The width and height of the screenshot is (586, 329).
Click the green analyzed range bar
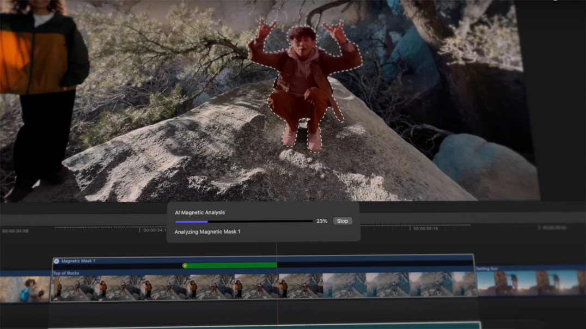[231, 265]
